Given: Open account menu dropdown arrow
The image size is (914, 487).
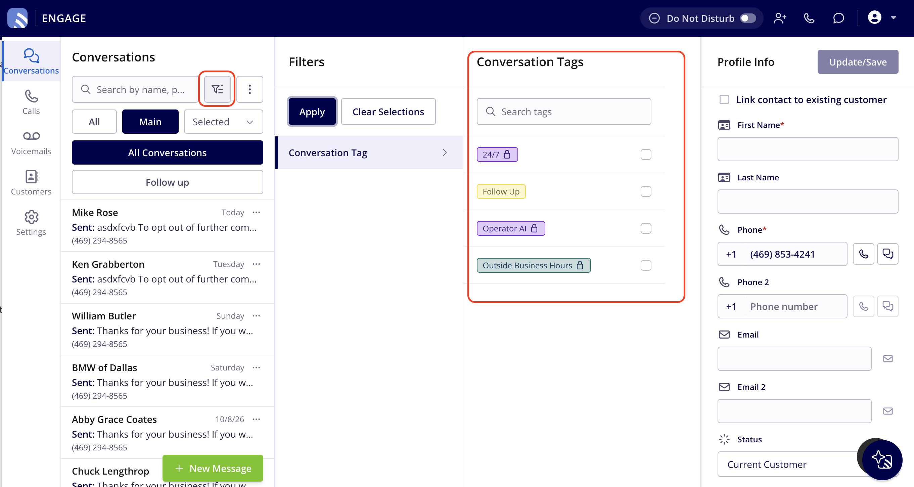Looking at the screenshot, I should click(894, 17).
